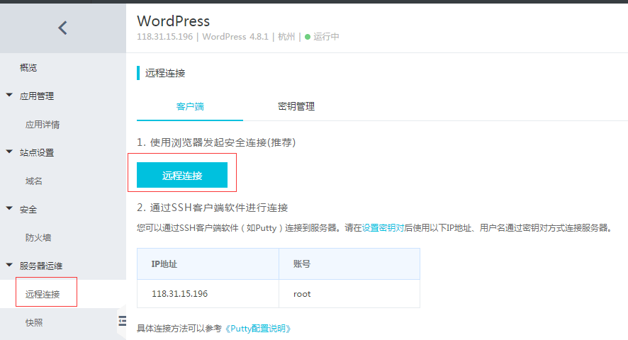This screenshot has width=628, height=340.
Task: Click the 运行中 status indicator
Action: [322, 37]
